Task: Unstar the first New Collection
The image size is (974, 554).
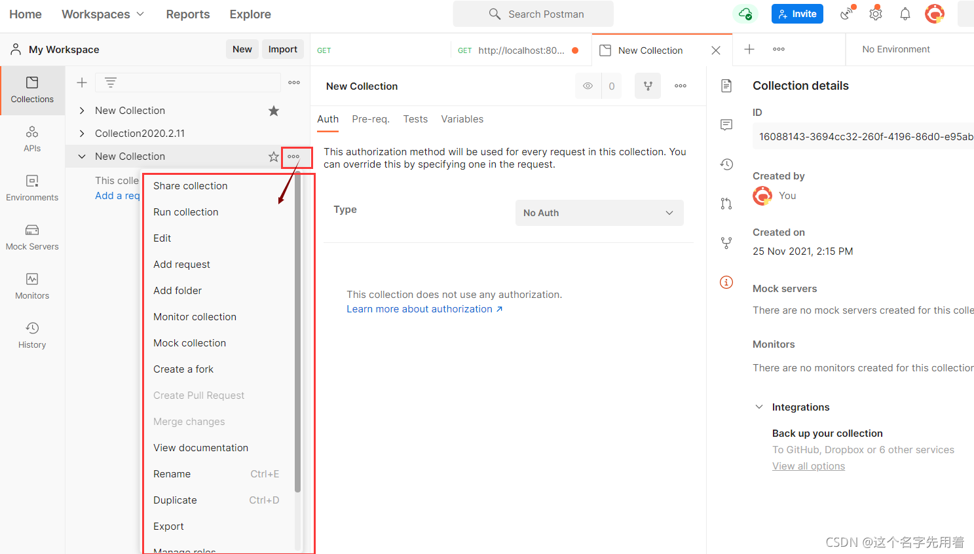Action: pyautogui.click(x=274, y=111)
